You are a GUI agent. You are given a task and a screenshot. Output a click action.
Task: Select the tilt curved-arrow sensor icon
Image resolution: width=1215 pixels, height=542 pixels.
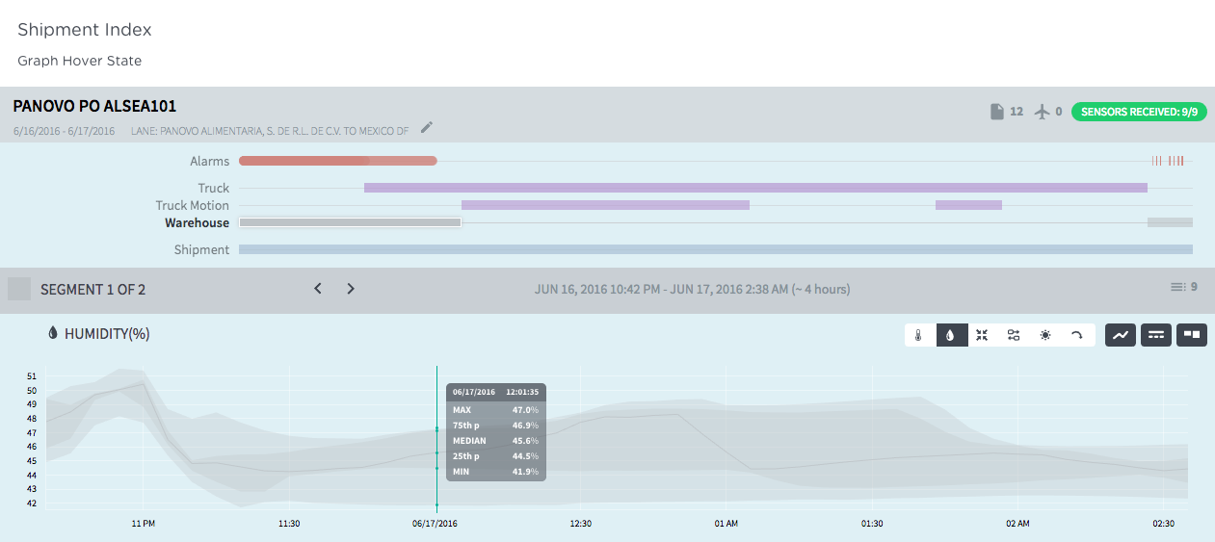coord(1077,335)
